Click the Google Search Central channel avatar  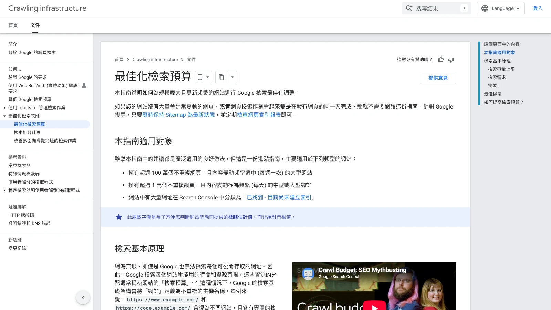coord(308,273)
